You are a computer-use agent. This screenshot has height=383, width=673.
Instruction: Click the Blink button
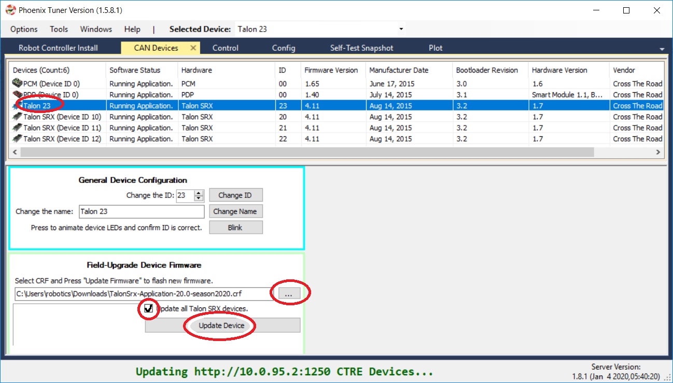[x=236, y=228]
